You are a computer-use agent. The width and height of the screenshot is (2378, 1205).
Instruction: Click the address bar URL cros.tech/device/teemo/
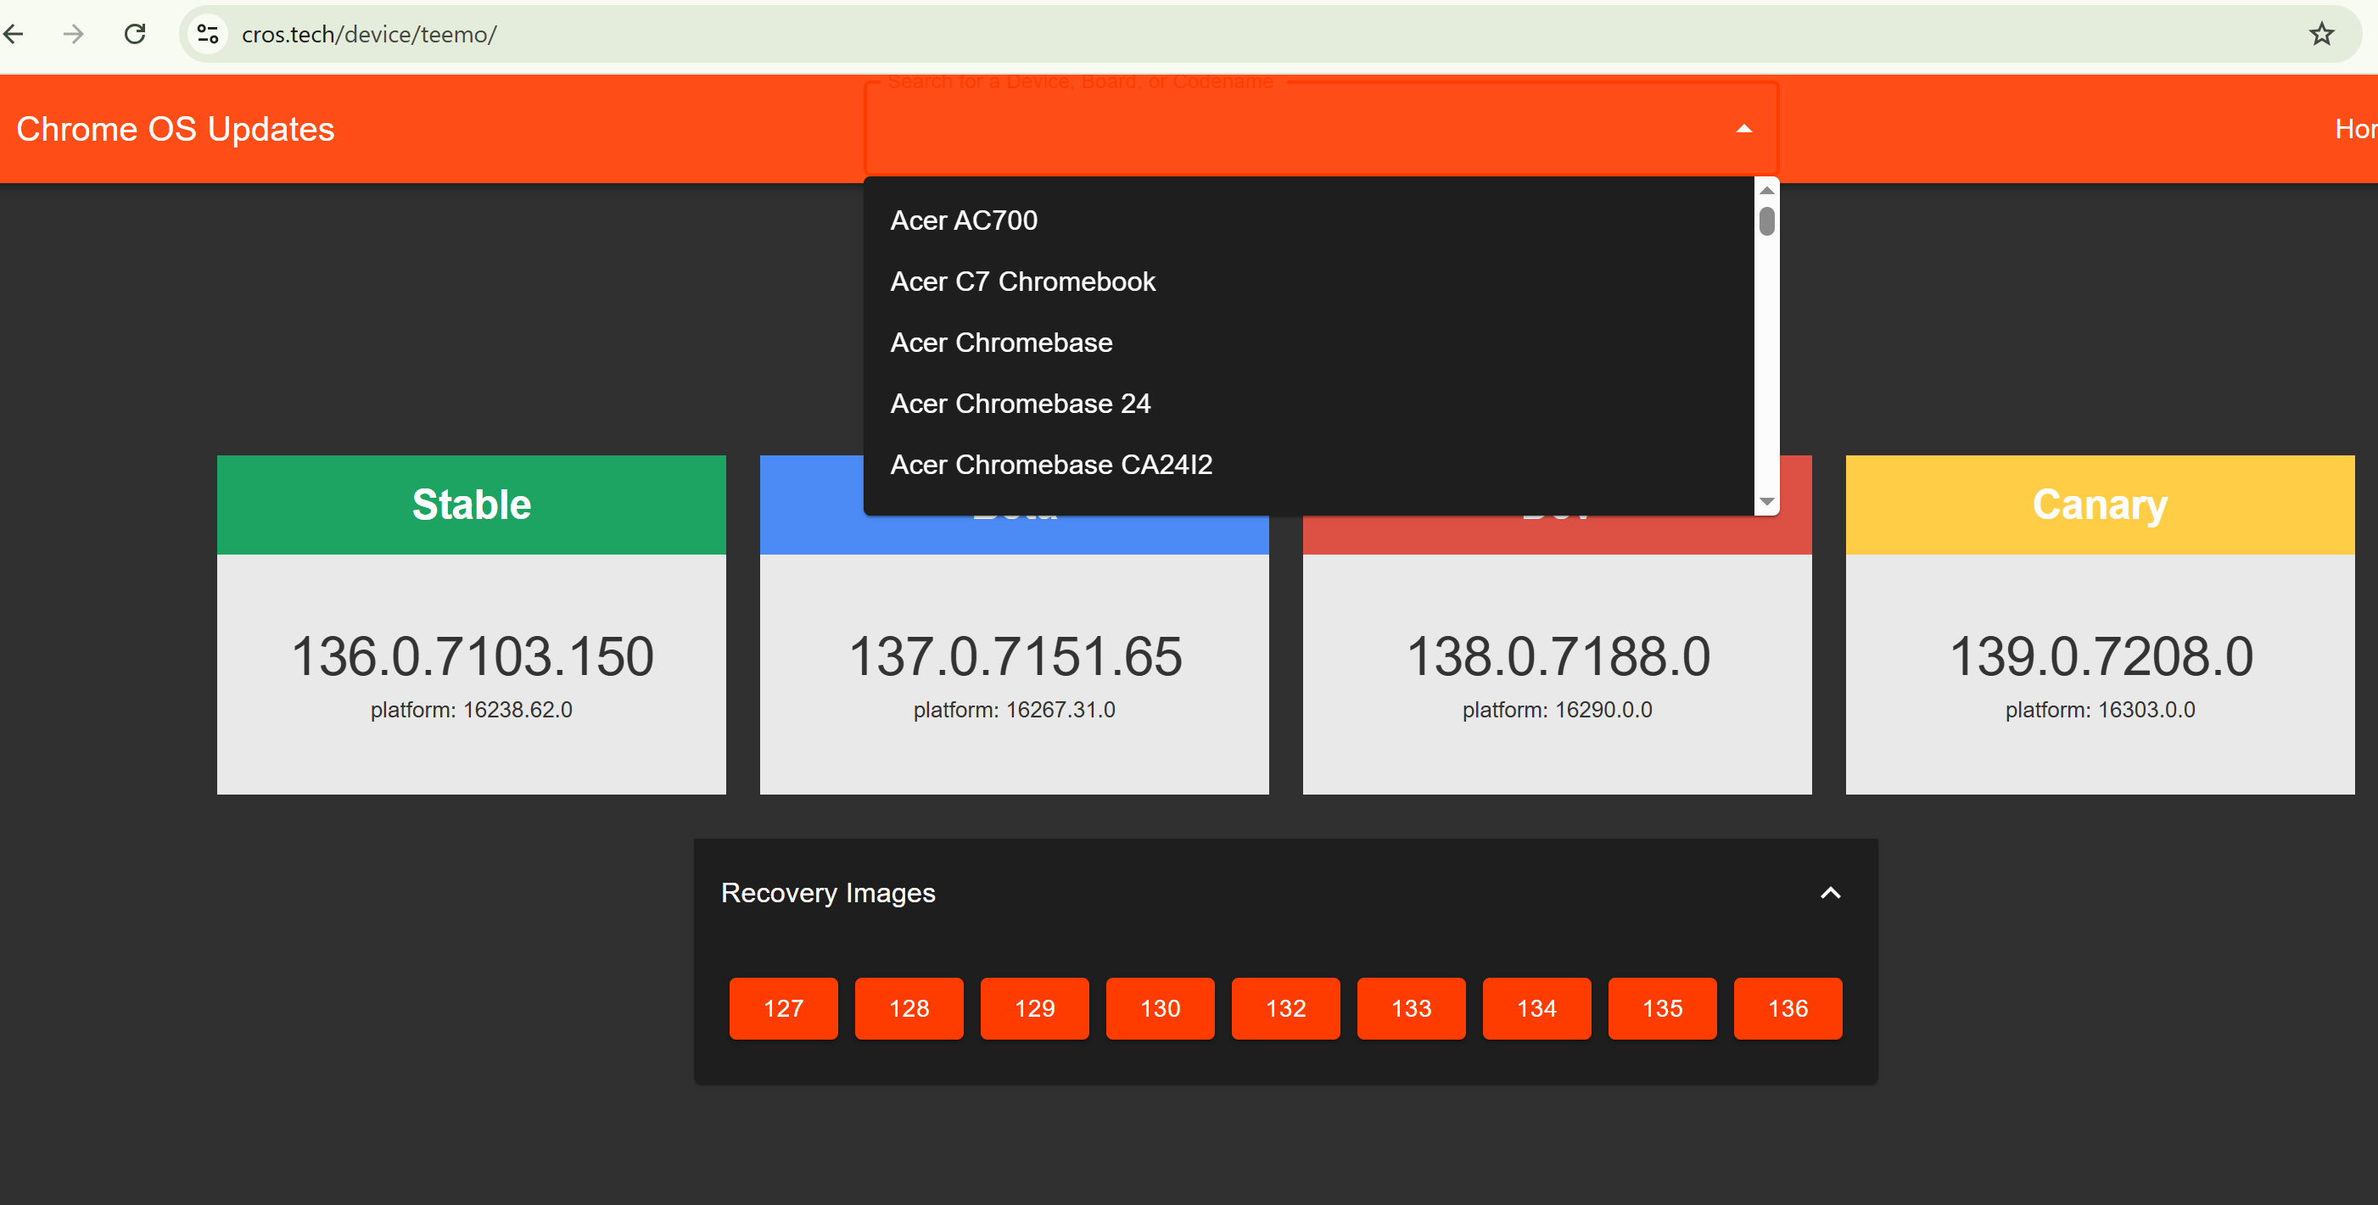click(x=369, y=34)
